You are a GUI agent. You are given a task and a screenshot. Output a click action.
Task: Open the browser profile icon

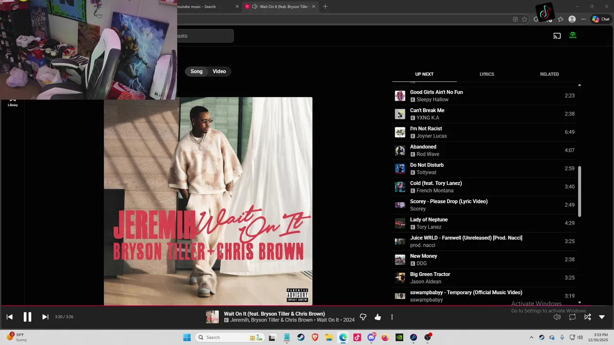click(572, 19)
